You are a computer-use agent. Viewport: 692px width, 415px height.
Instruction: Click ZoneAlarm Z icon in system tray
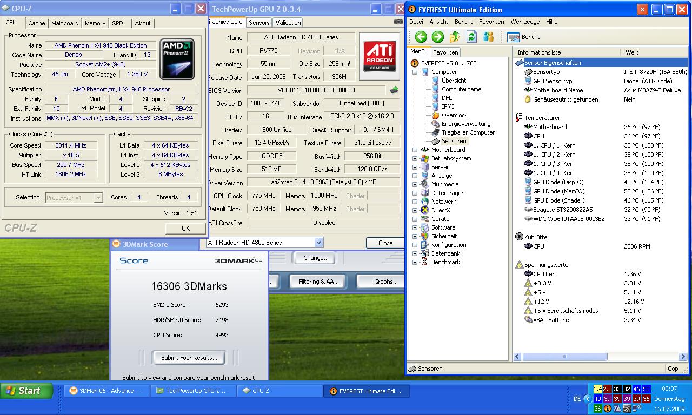pos(617,409)
